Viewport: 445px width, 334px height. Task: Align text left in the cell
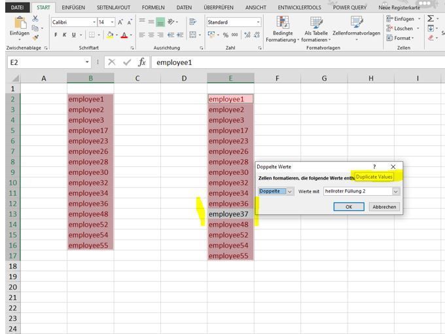click(142, 35)
